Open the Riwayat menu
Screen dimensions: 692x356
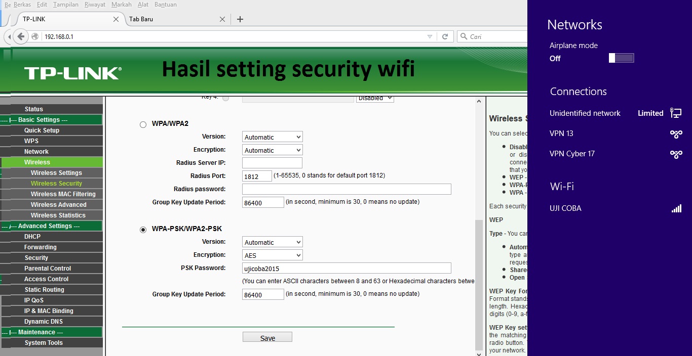95,5
